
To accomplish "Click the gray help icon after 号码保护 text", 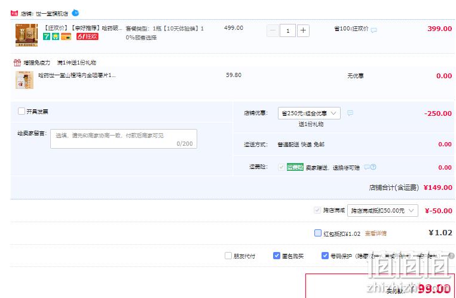I will [451, 256].
